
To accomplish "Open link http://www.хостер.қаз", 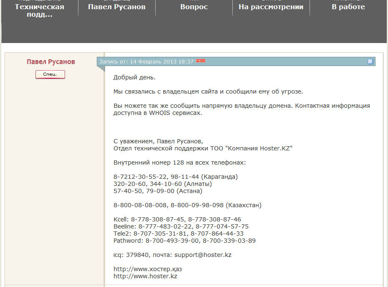I will [148, 269].
